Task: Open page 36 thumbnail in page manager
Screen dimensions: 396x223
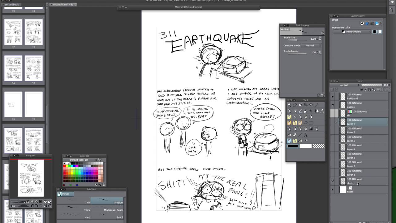Action: (x=13, y=104)
